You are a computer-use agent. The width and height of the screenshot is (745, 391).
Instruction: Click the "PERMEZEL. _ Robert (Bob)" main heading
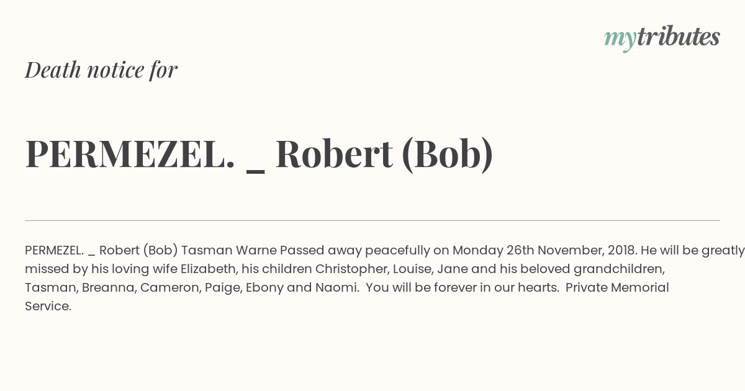[x=260, y=154]
